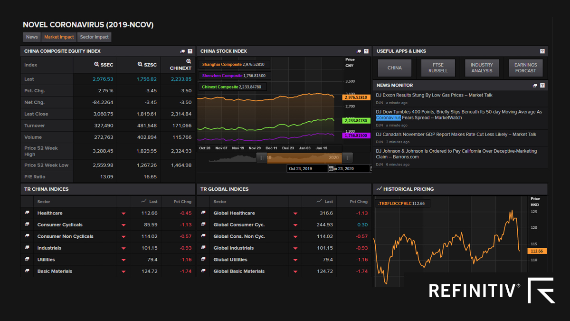Open help for China Composite Equity Index
The width and height of the screenshot is (570, 321).
point(190,51)
